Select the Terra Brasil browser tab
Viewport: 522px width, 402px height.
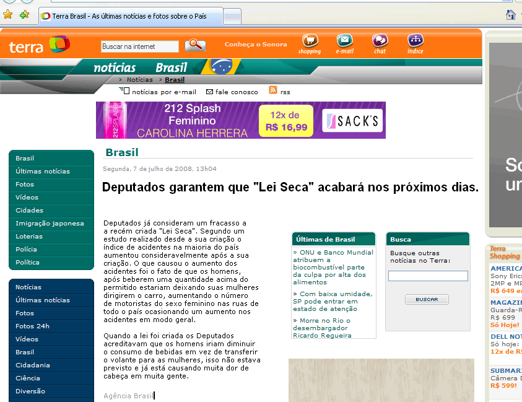pos(131,16)
